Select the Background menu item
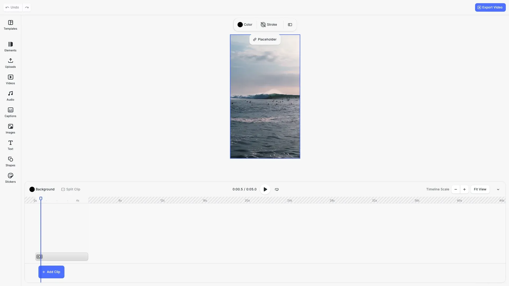Screen dimensions: 509x286 [x=42, y=189]
